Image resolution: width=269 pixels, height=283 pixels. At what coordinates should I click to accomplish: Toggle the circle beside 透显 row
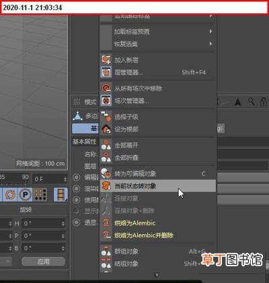coord(77,223)
